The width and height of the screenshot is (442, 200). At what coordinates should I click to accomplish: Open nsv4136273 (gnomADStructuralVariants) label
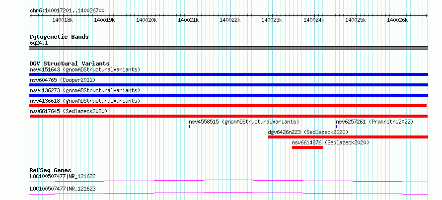tap(85, 90)
